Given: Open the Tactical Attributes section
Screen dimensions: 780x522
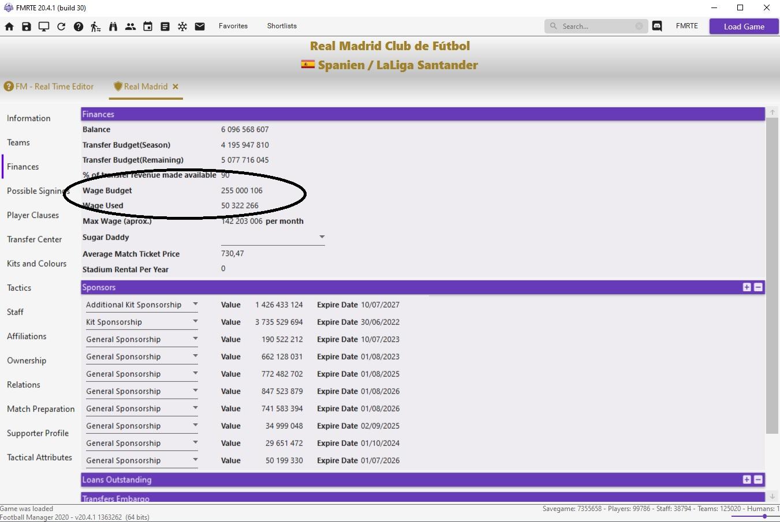Looking at the screenshot, I should click(40, 457).
